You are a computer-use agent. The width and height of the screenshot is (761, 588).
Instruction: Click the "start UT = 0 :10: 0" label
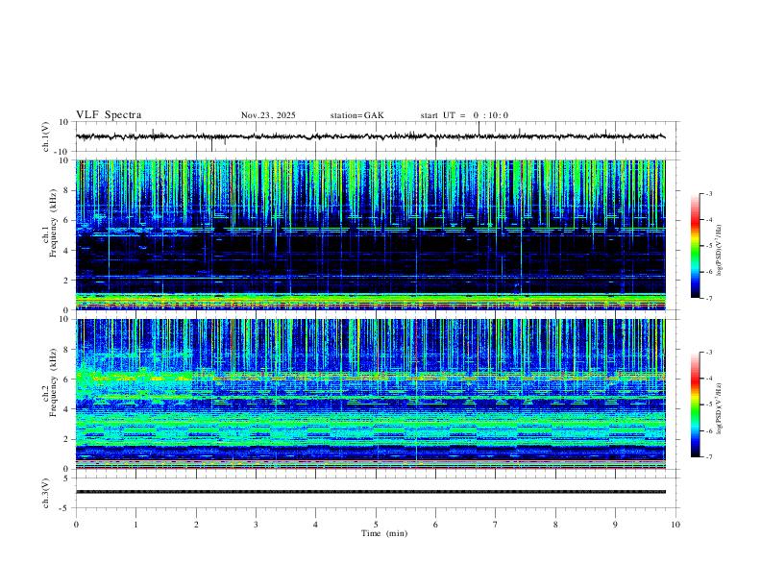tap(464, 115)
